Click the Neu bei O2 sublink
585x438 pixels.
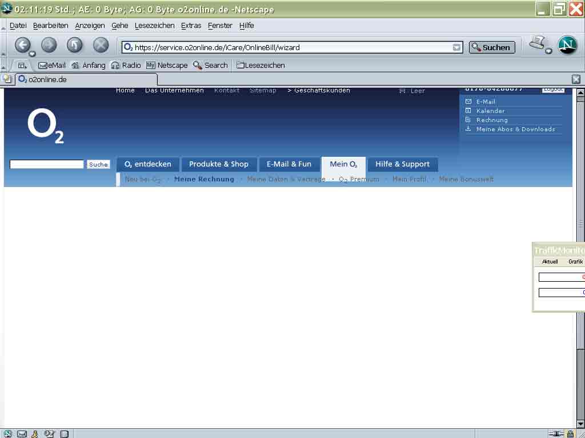tap(143, 180)
